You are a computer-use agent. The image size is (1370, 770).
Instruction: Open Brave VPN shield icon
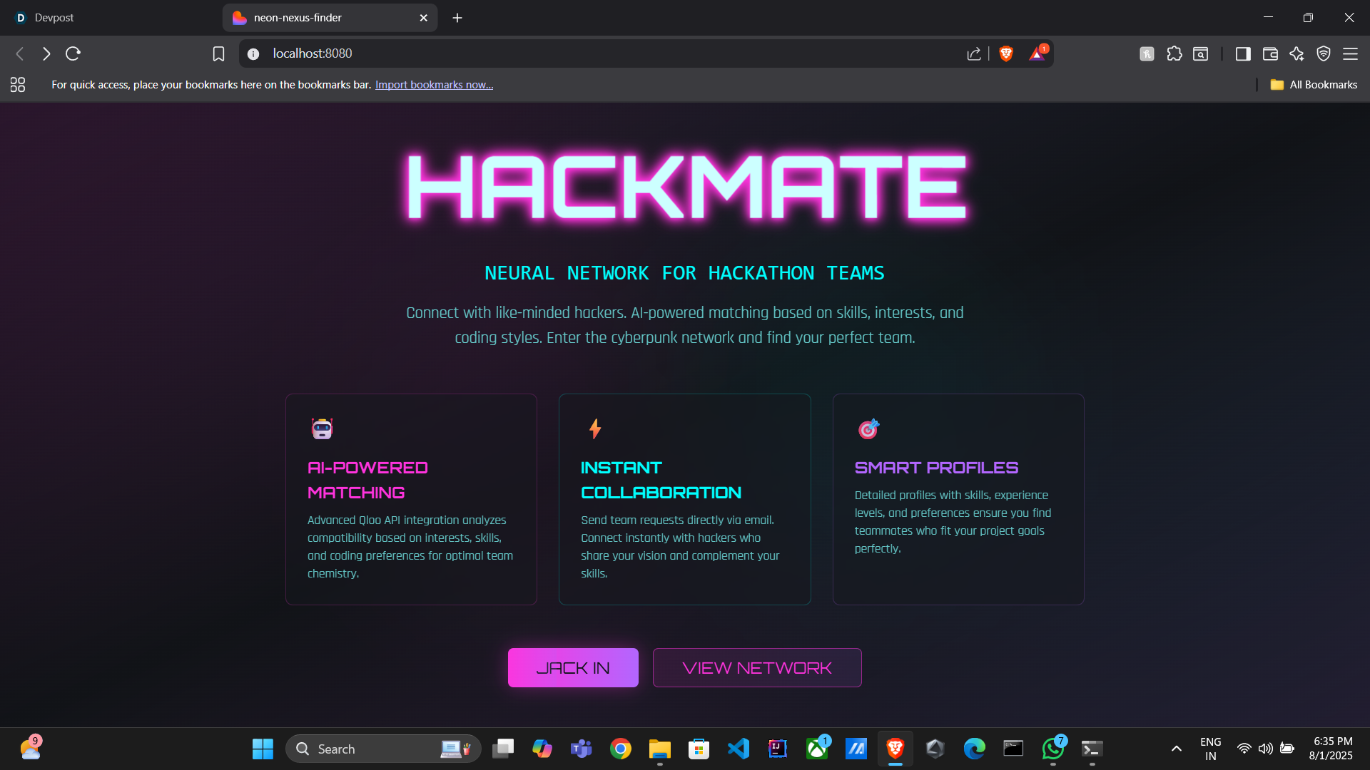1324,53
